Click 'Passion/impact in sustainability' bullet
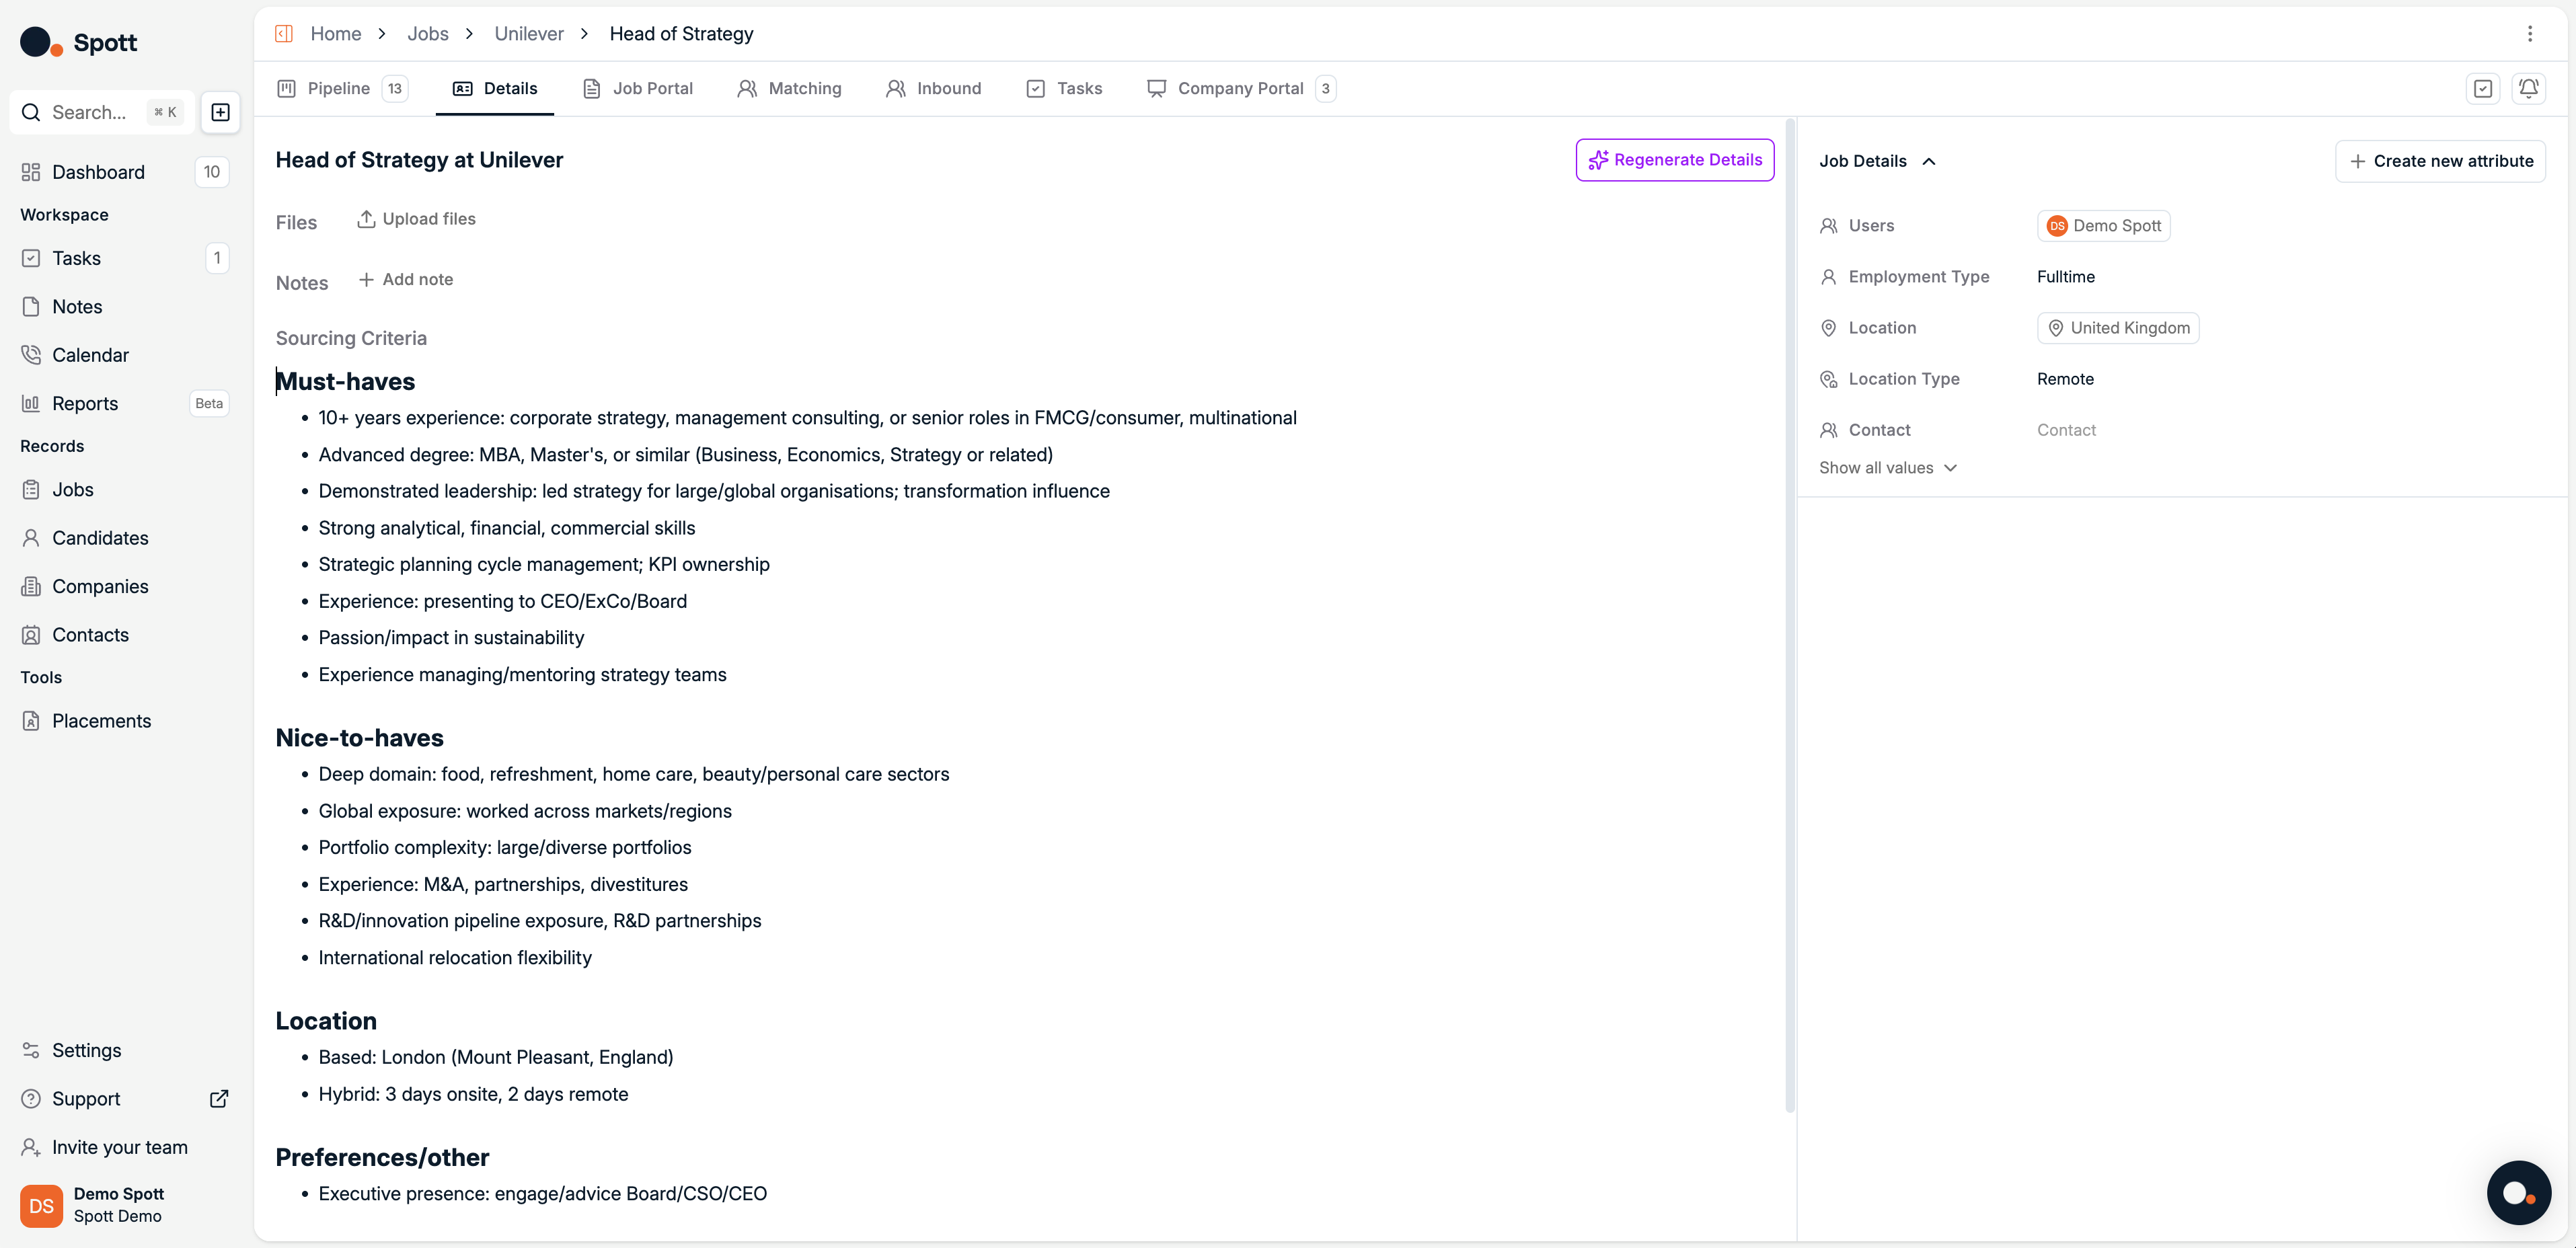The height and width of the screenshot is (1248, 2576). 451,638
